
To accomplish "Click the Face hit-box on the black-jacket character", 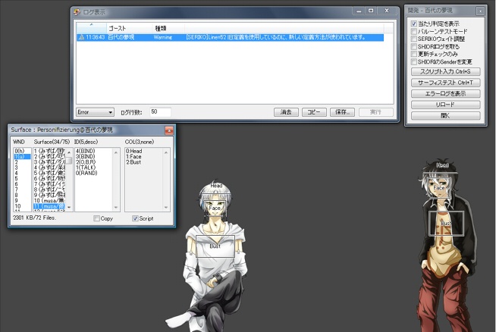I will pos(439,188).
